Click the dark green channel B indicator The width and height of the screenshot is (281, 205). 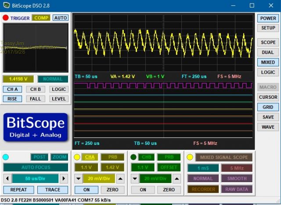coord(133,157)
